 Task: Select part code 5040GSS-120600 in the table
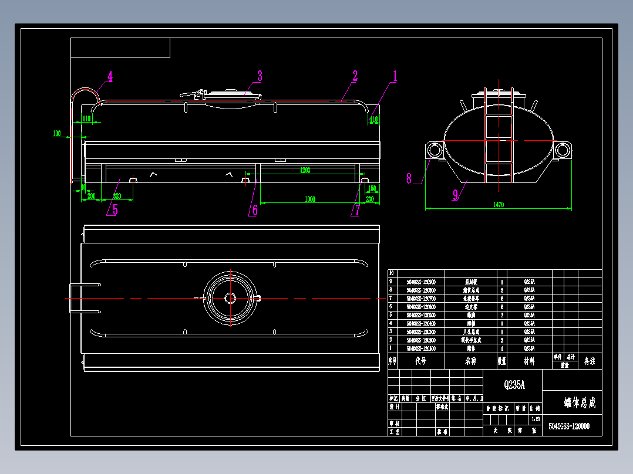click(x=421, y=307)
